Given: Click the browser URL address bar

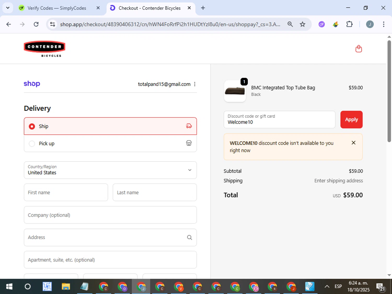Looking at the screenshot, I should click(x=170, y=24).
